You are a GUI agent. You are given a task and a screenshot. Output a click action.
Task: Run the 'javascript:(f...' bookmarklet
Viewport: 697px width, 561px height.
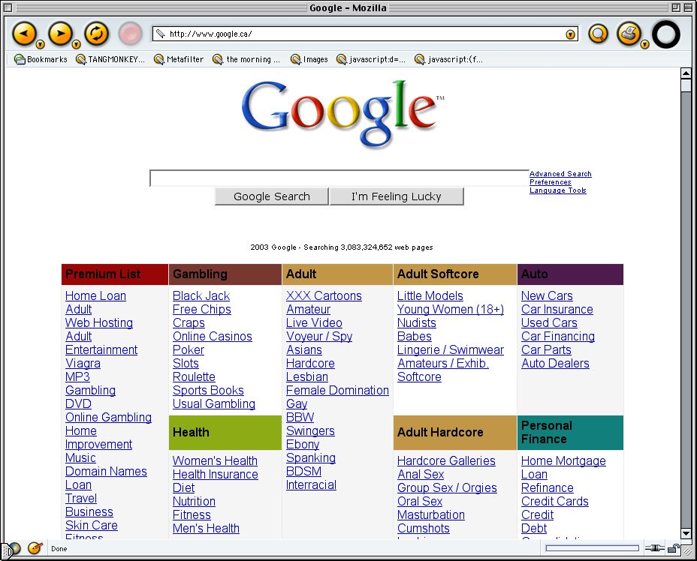[448, 59]
